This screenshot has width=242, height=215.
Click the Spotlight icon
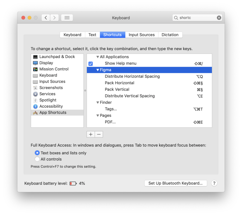pyautogui.click(x=35, y=100)
